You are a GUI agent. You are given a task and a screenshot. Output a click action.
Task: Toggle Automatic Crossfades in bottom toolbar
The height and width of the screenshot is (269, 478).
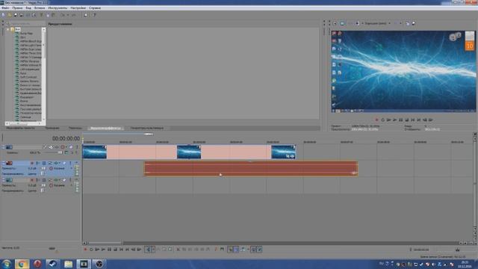[x=236, y=250]
